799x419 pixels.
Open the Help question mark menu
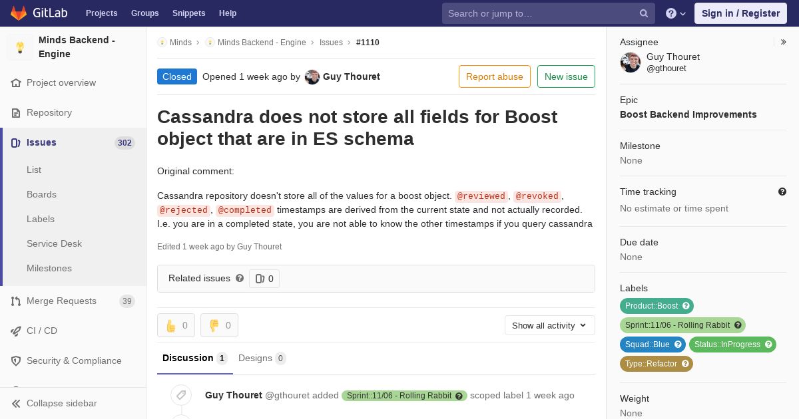point(676,13)
